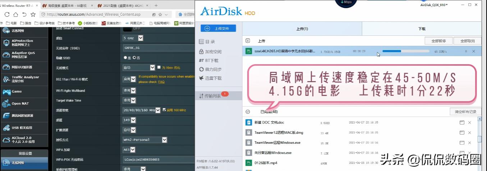
Task: Open the Target Wake Time dropdown
Action: tap(129, 101)
